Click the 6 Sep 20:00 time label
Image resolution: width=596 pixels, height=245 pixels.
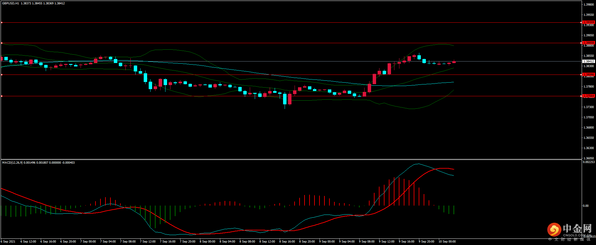coord(68,242)
